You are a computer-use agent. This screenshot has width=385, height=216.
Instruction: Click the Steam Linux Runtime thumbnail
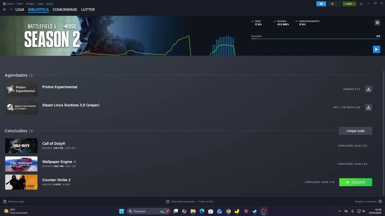pos(21,107)
